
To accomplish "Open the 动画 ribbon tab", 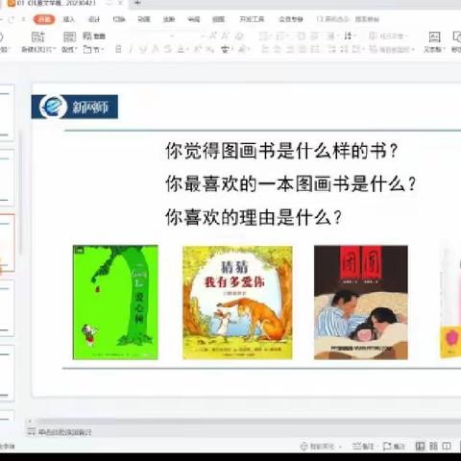I will pyautogui.click(x=144, y=19).
